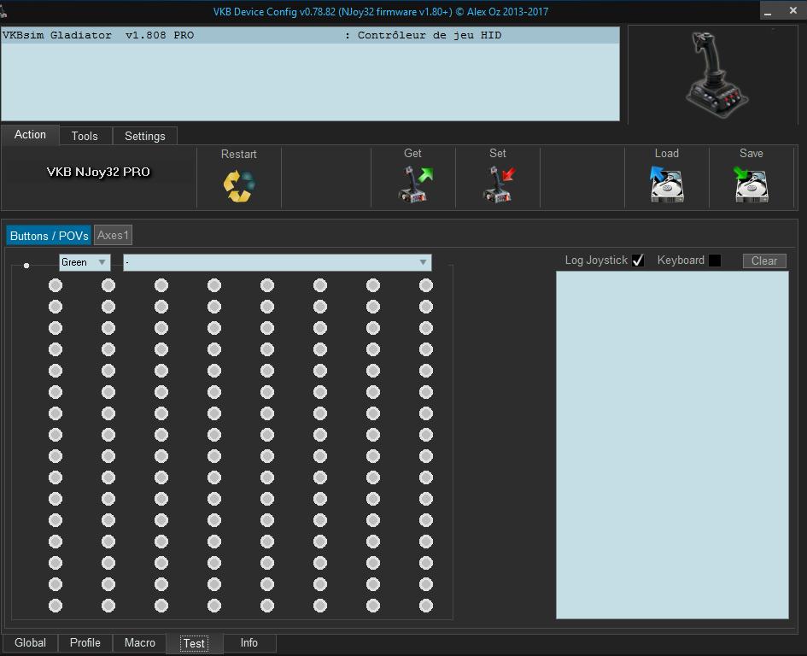Image resolution: width=807 pixels, height=656 pixels.
Task: Click inside the joystick log output area
Action: (x=672, y=445)
